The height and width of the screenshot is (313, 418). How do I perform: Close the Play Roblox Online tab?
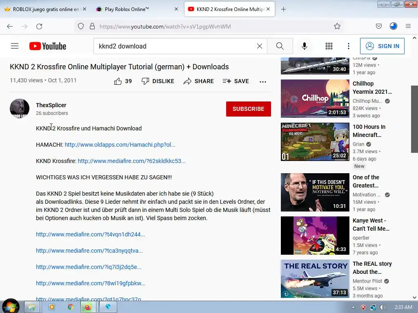point(176,9)
